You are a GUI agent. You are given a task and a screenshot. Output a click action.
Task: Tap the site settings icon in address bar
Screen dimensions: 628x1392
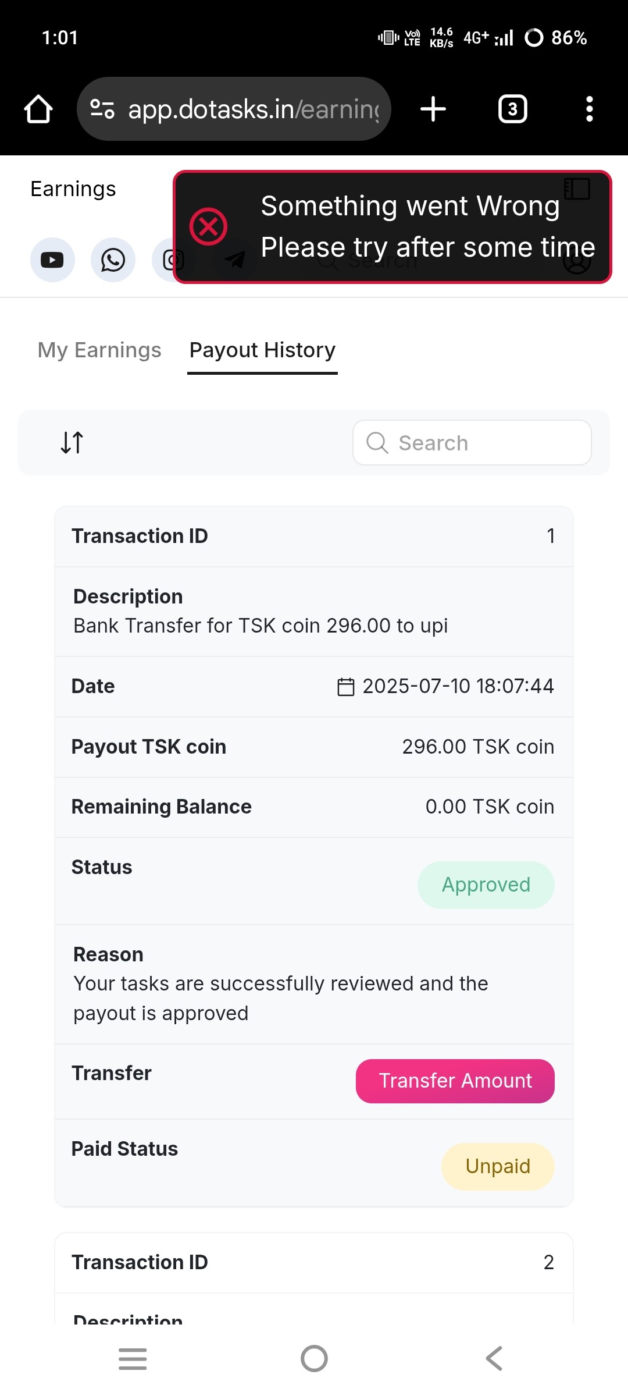(x=102, y=109)
